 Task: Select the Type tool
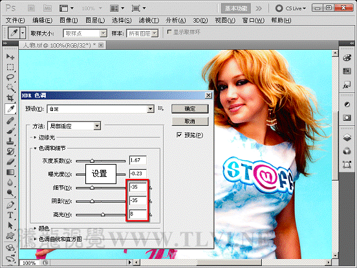10,215
